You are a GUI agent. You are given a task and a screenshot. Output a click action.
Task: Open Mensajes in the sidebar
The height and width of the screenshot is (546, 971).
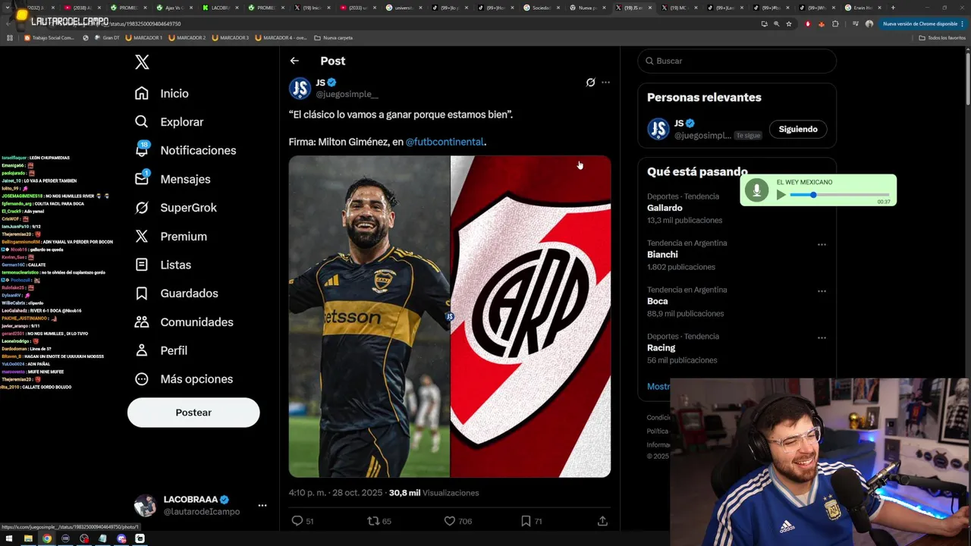(172, 179)
